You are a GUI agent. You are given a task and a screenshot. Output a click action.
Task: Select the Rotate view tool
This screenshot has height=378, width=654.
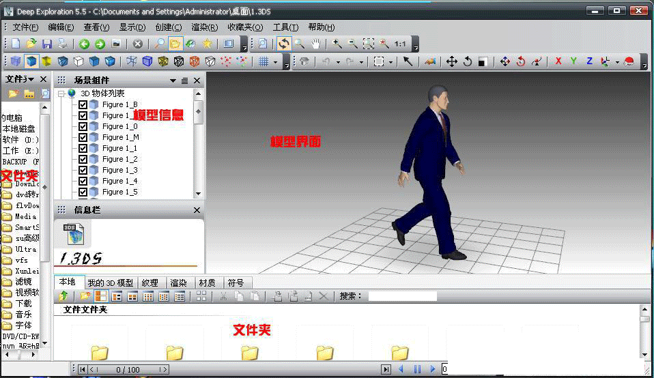(283, 44)
